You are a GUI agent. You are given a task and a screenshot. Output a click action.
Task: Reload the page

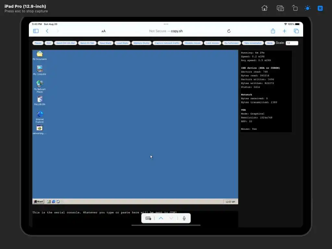pos(229,31)
